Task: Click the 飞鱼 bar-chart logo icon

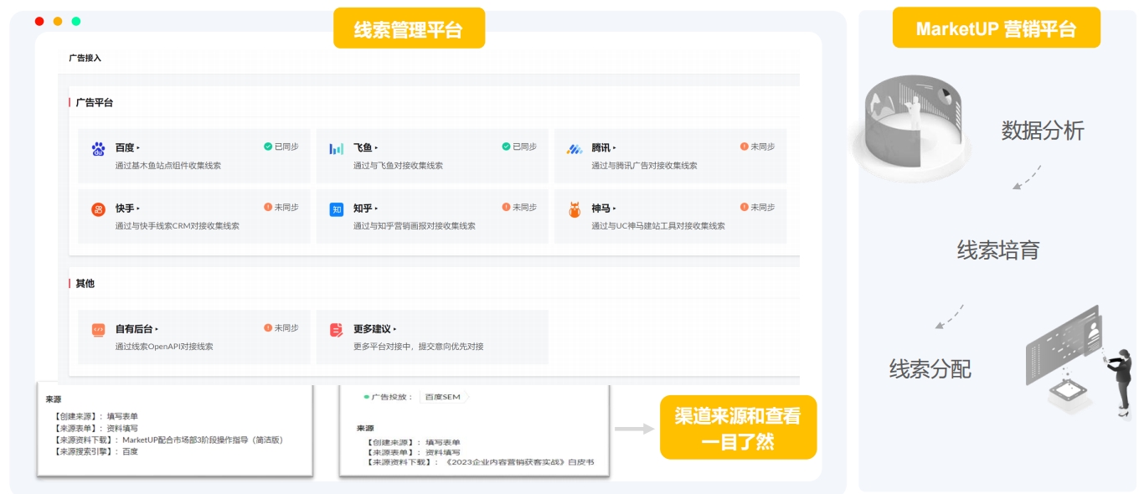Action: pyautogui.click(x=337, y=149)
